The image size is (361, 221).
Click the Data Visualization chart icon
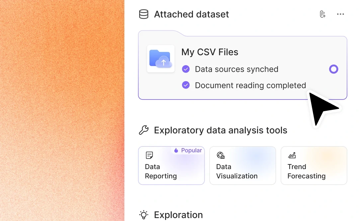pyautogui.click(x=221, y=155)
